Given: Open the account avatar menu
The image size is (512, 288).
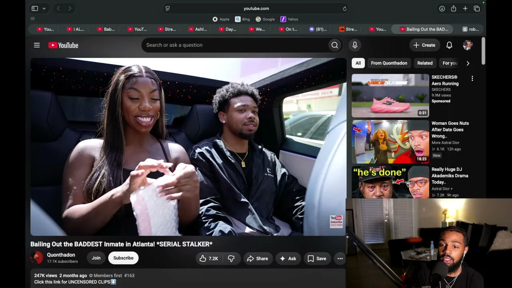Looking at the screenshot, I should click(468, 45).
